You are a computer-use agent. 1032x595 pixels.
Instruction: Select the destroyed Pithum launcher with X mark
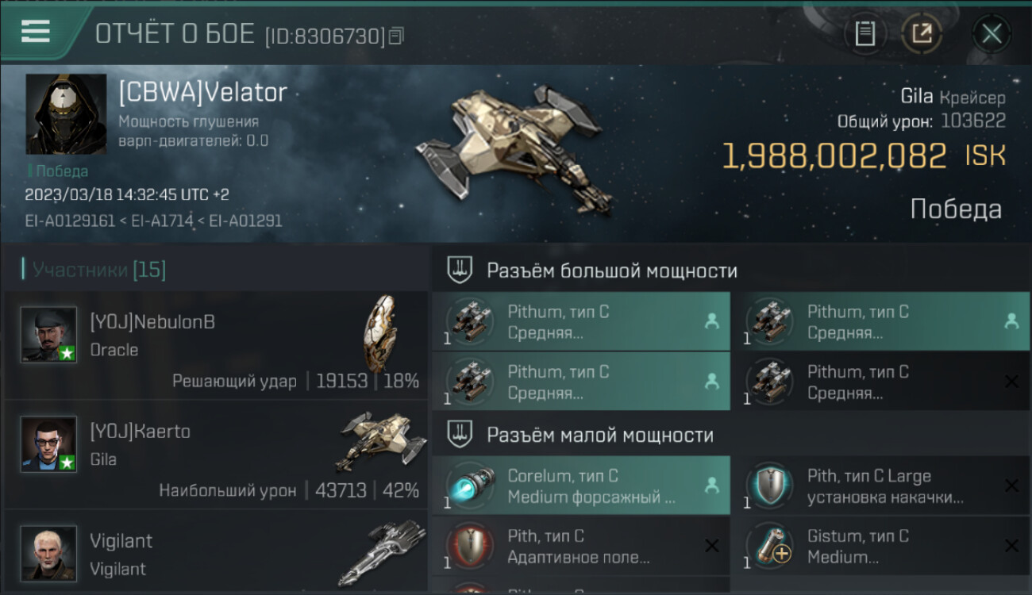[x=880, y=382]
